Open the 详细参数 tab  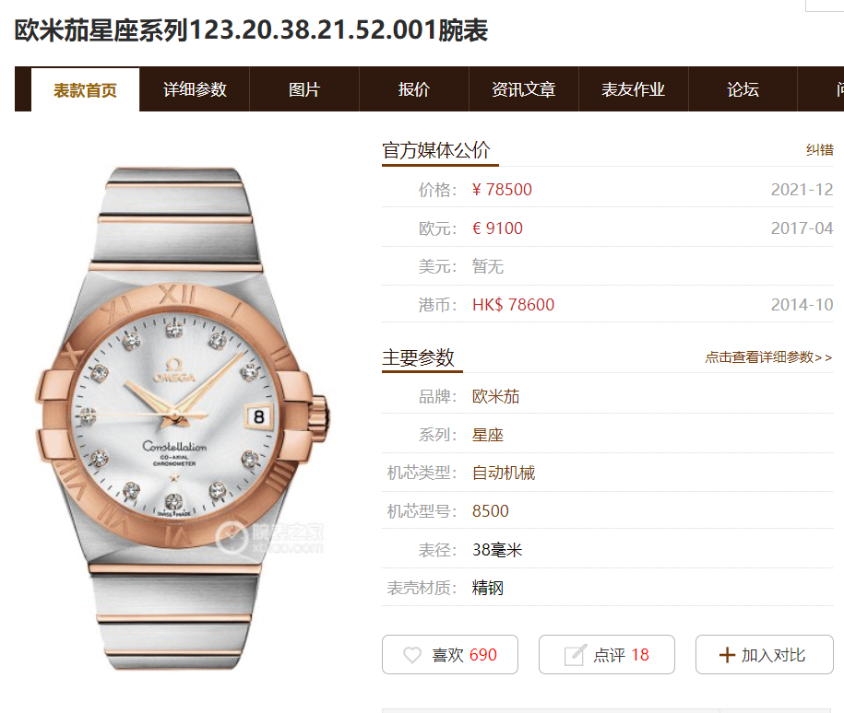click(x=195, y=89)
